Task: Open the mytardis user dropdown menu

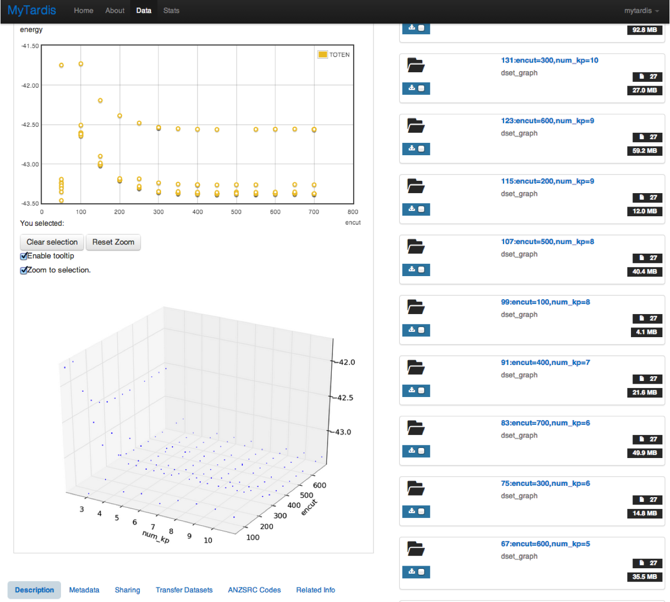Action: coord(641,11)
